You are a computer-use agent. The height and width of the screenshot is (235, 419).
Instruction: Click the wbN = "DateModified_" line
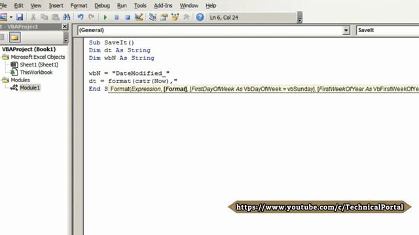129,73
